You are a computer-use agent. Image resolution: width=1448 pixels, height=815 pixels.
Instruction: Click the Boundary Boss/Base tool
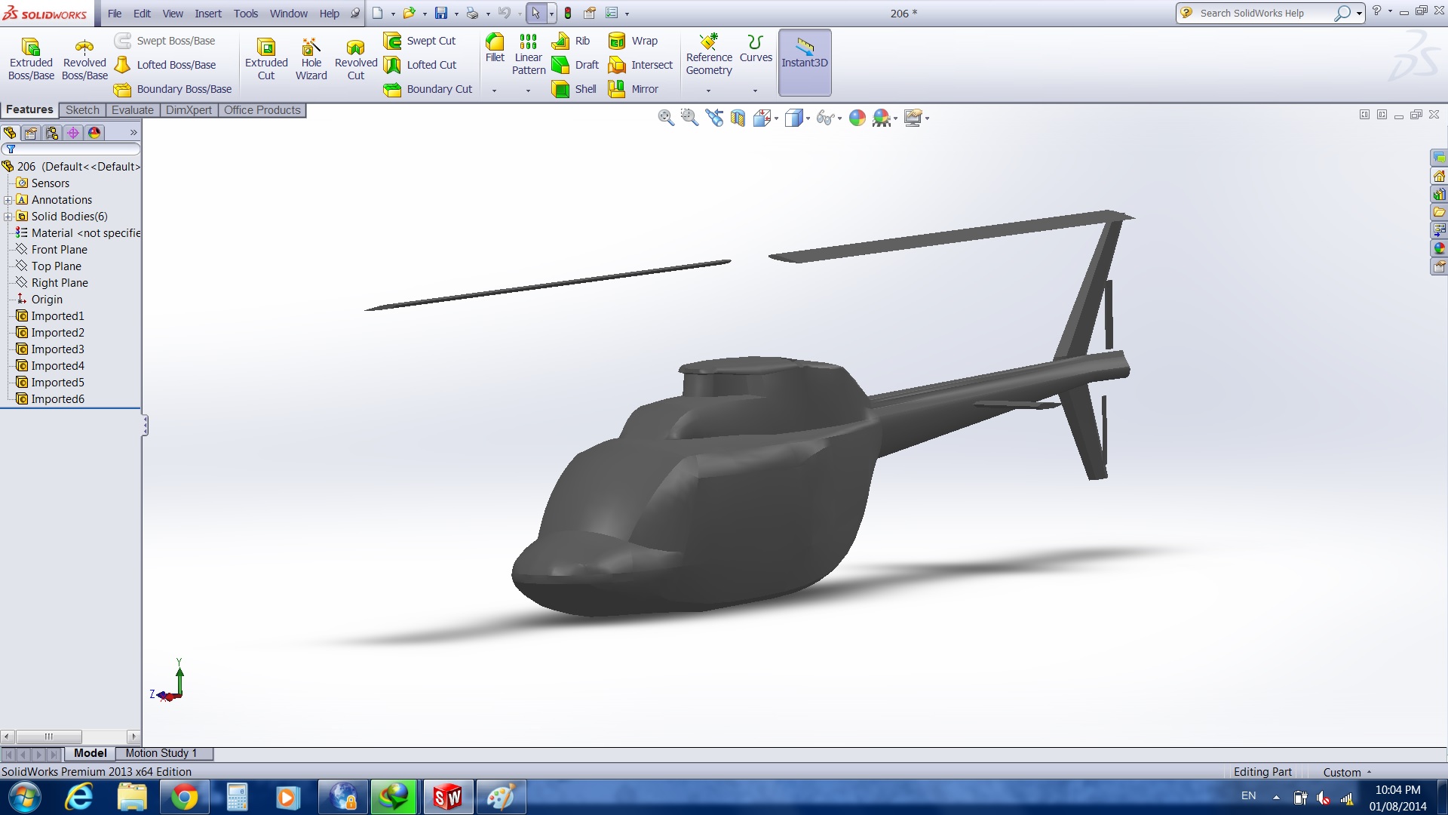173,89
